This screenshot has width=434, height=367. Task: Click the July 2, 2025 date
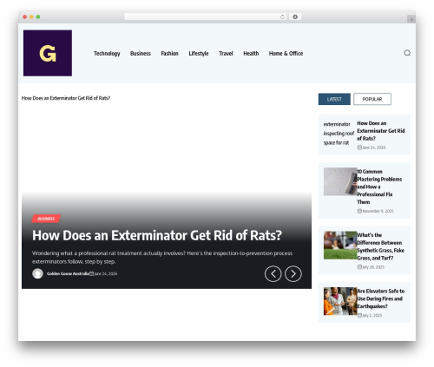(372, 315)
